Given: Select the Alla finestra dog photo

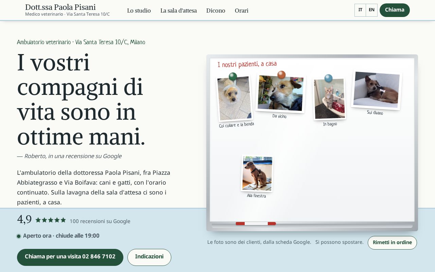Looking at the screenshot, I should pos(257,173).
